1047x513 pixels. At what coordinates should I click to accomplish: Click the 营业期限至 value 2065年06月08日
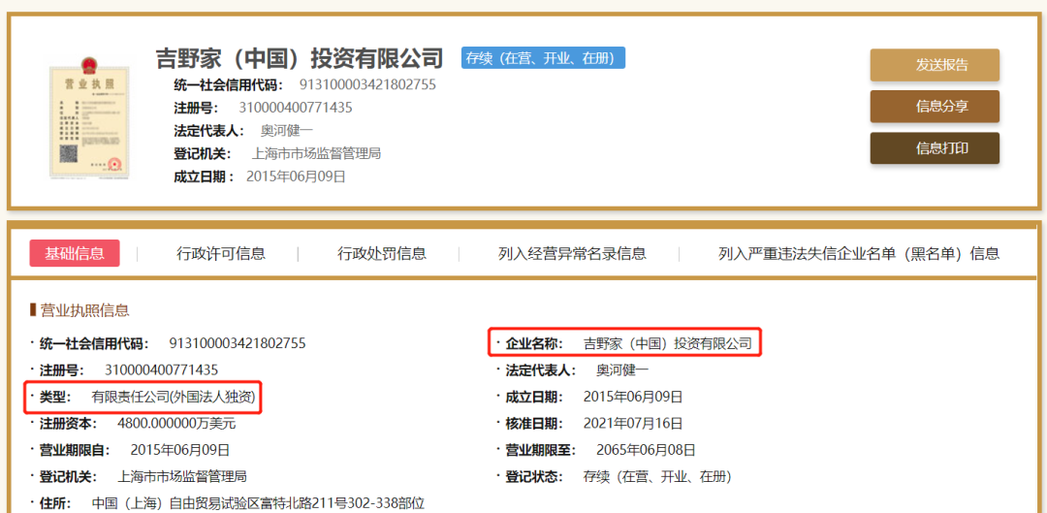pos(646,450)
